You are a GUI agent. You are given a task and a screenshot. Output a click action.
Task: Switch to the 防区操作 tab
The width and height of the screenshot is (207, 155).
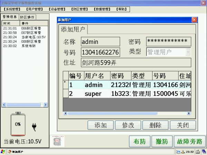27,17
